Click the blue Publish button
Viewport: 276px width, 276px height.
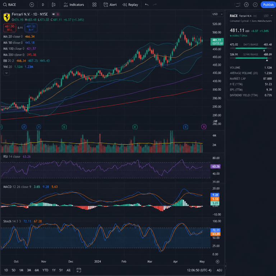click(x=268, y=5)
